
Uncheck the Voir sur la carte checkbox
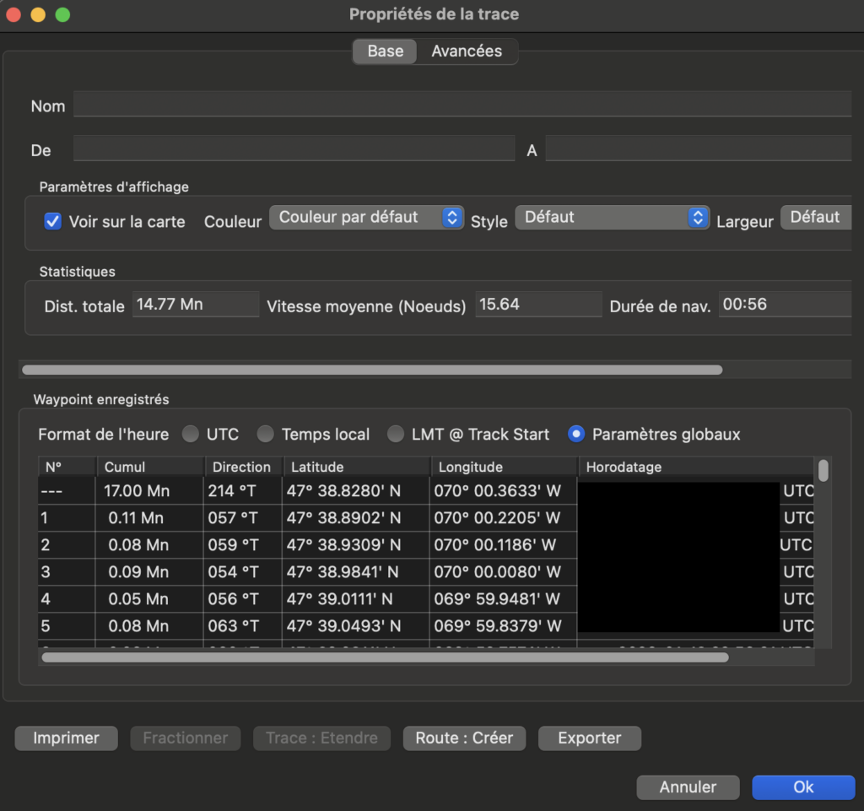pyautogui.click(x=53, y=221)
